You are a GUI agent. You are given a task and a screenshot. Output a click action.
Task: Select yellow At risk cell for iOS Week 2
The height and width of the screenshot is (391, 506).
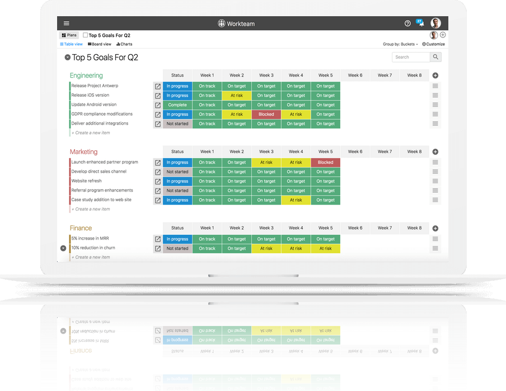coord(237,96)
